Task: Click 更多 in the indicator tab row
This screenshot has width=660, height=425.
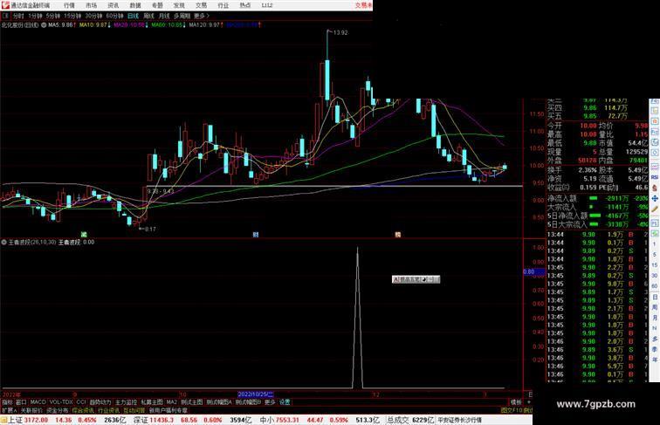Action: [270, 402]
